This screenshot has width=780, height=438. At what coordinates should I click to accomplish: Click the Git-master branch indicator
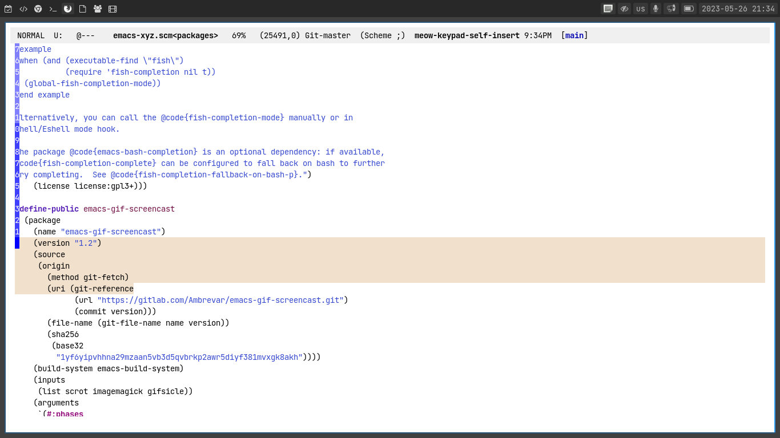[327, 35]
